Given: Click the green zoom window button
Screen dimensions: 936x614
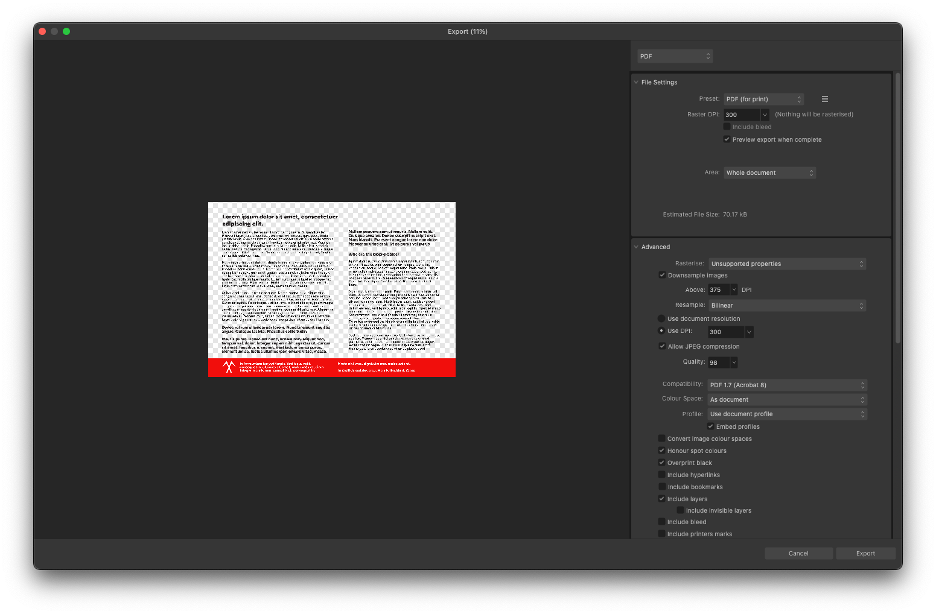Looking at the screenshot, I should pos(66,31).
